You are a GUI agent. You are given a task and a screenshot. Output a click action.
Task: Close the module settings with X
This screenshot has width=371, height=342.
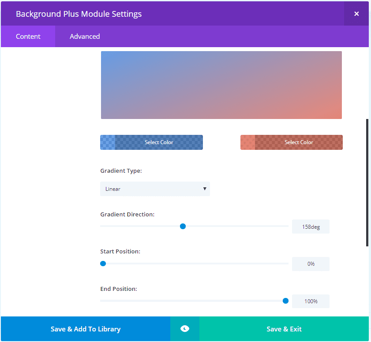click(x=356, y=14)
